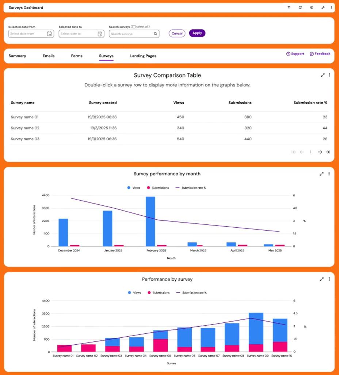Switch to the Emails tab

(x=48, y=56)
